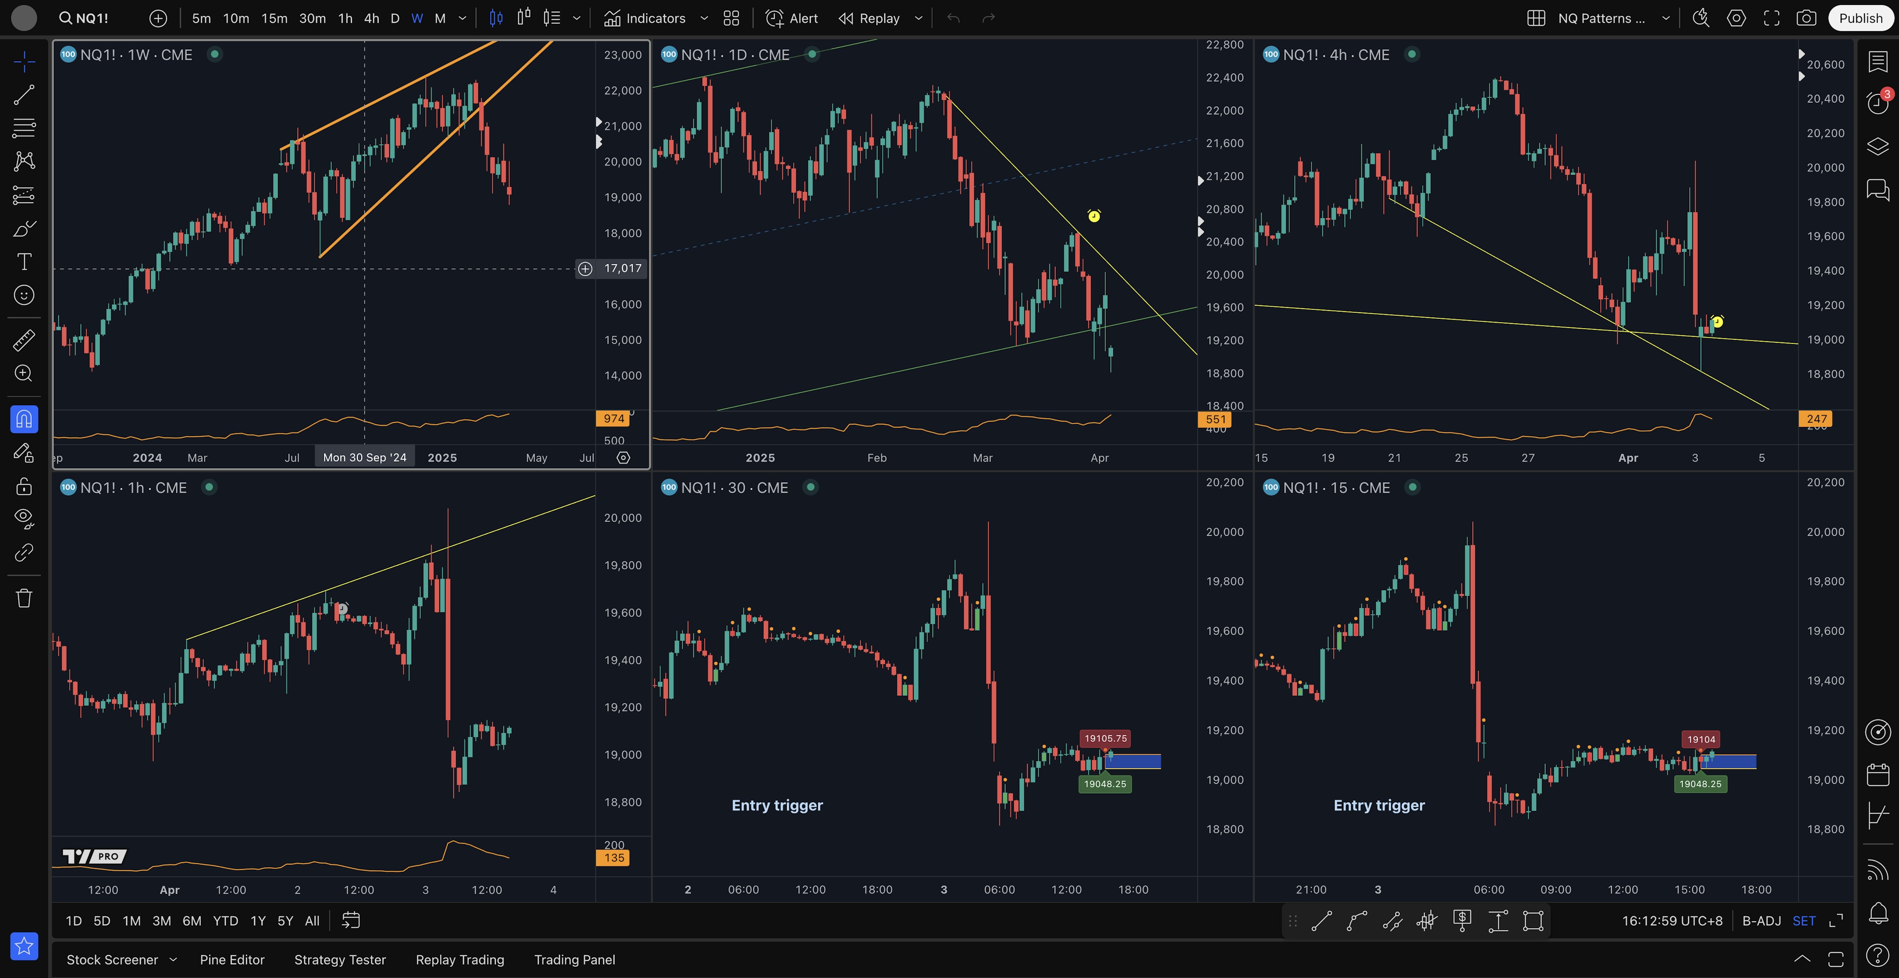This screenshot has height=978, width=1899.
Task: Switch to the Strategy Tester tab
Action: [x=340, y=960]
